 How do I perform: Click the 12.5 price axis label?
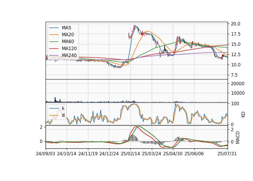tap(236, 55)
